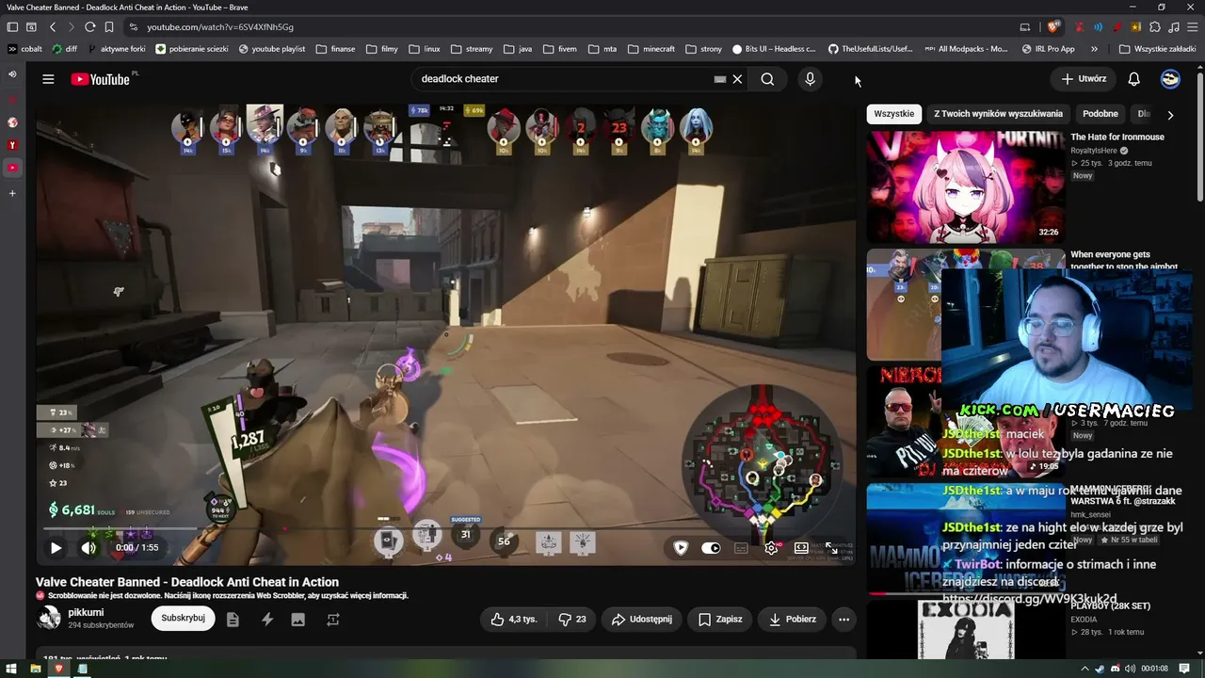Play the video

(56, 547)
